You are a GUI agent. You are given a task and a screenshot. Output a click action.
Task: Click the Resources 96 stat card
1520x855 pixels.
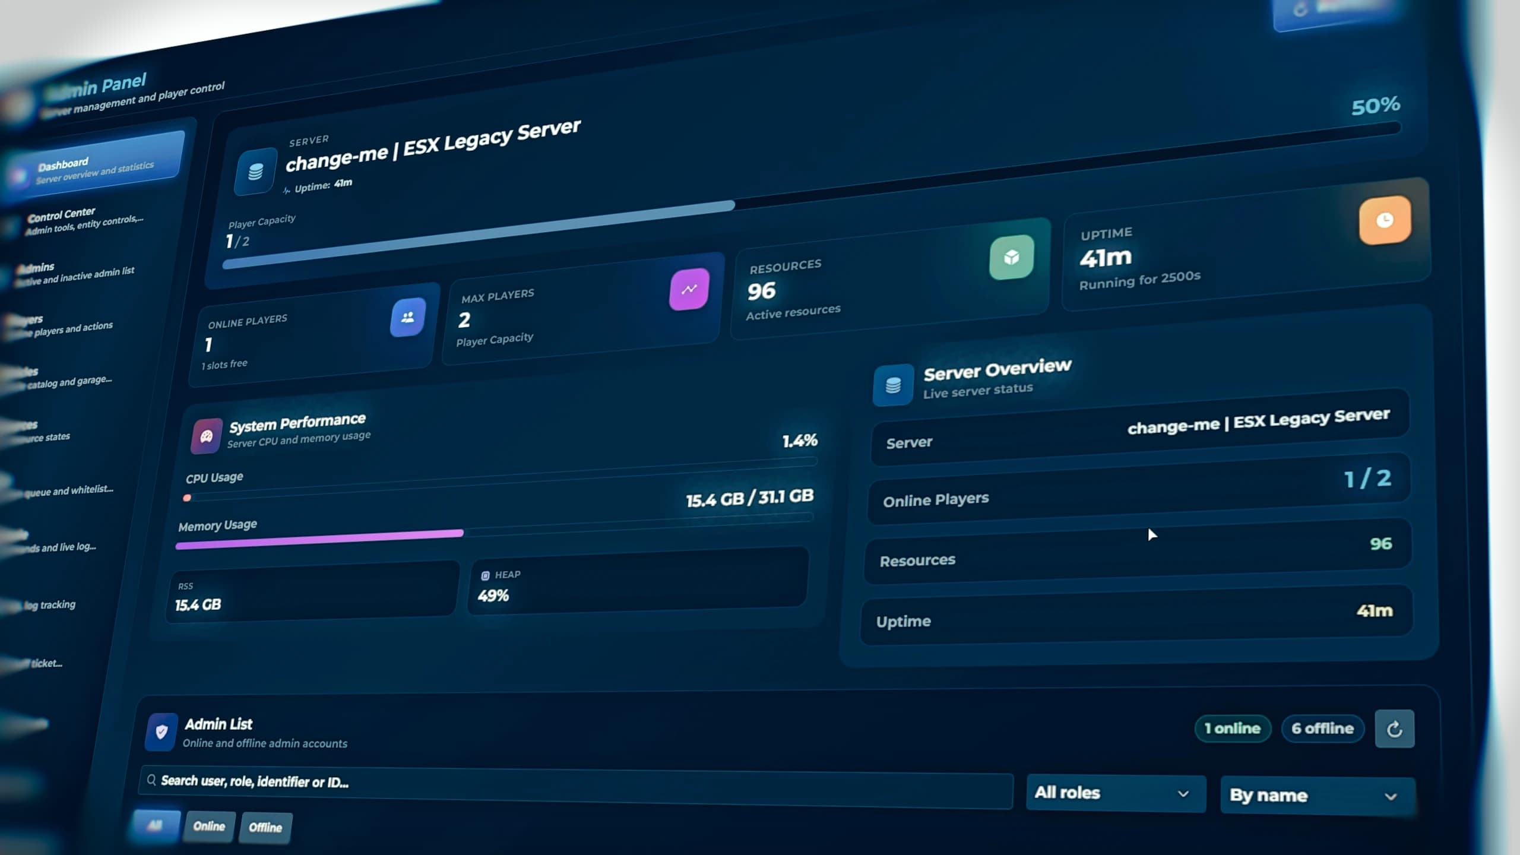tap(891, 279)
